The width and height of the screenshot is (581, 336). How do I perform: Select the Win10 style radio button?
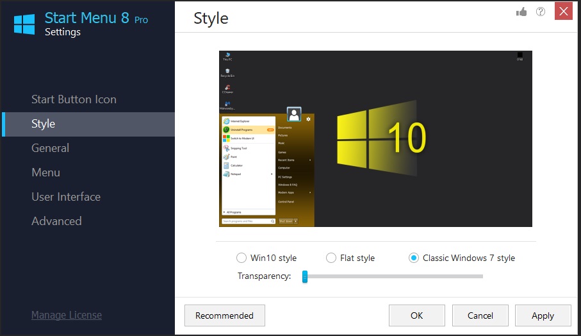(241, 258)
